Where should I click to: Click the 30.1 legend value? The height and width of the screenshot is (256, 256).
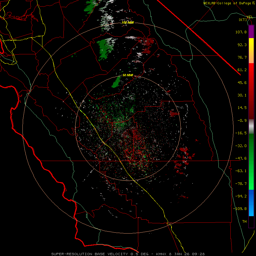click(242, 95)
